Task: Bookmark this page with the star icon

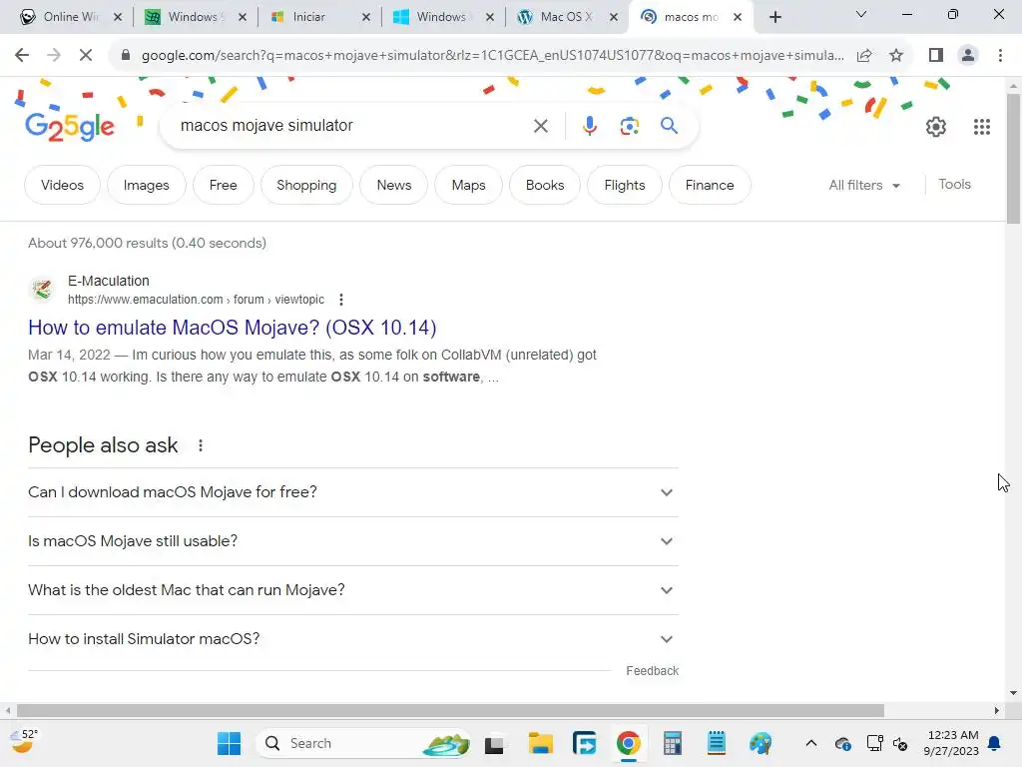Action: (x=896, y=56)
